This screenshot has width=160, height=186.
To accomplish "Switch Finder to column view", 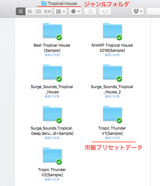I will pyautogui.click(x=38, y=11).
